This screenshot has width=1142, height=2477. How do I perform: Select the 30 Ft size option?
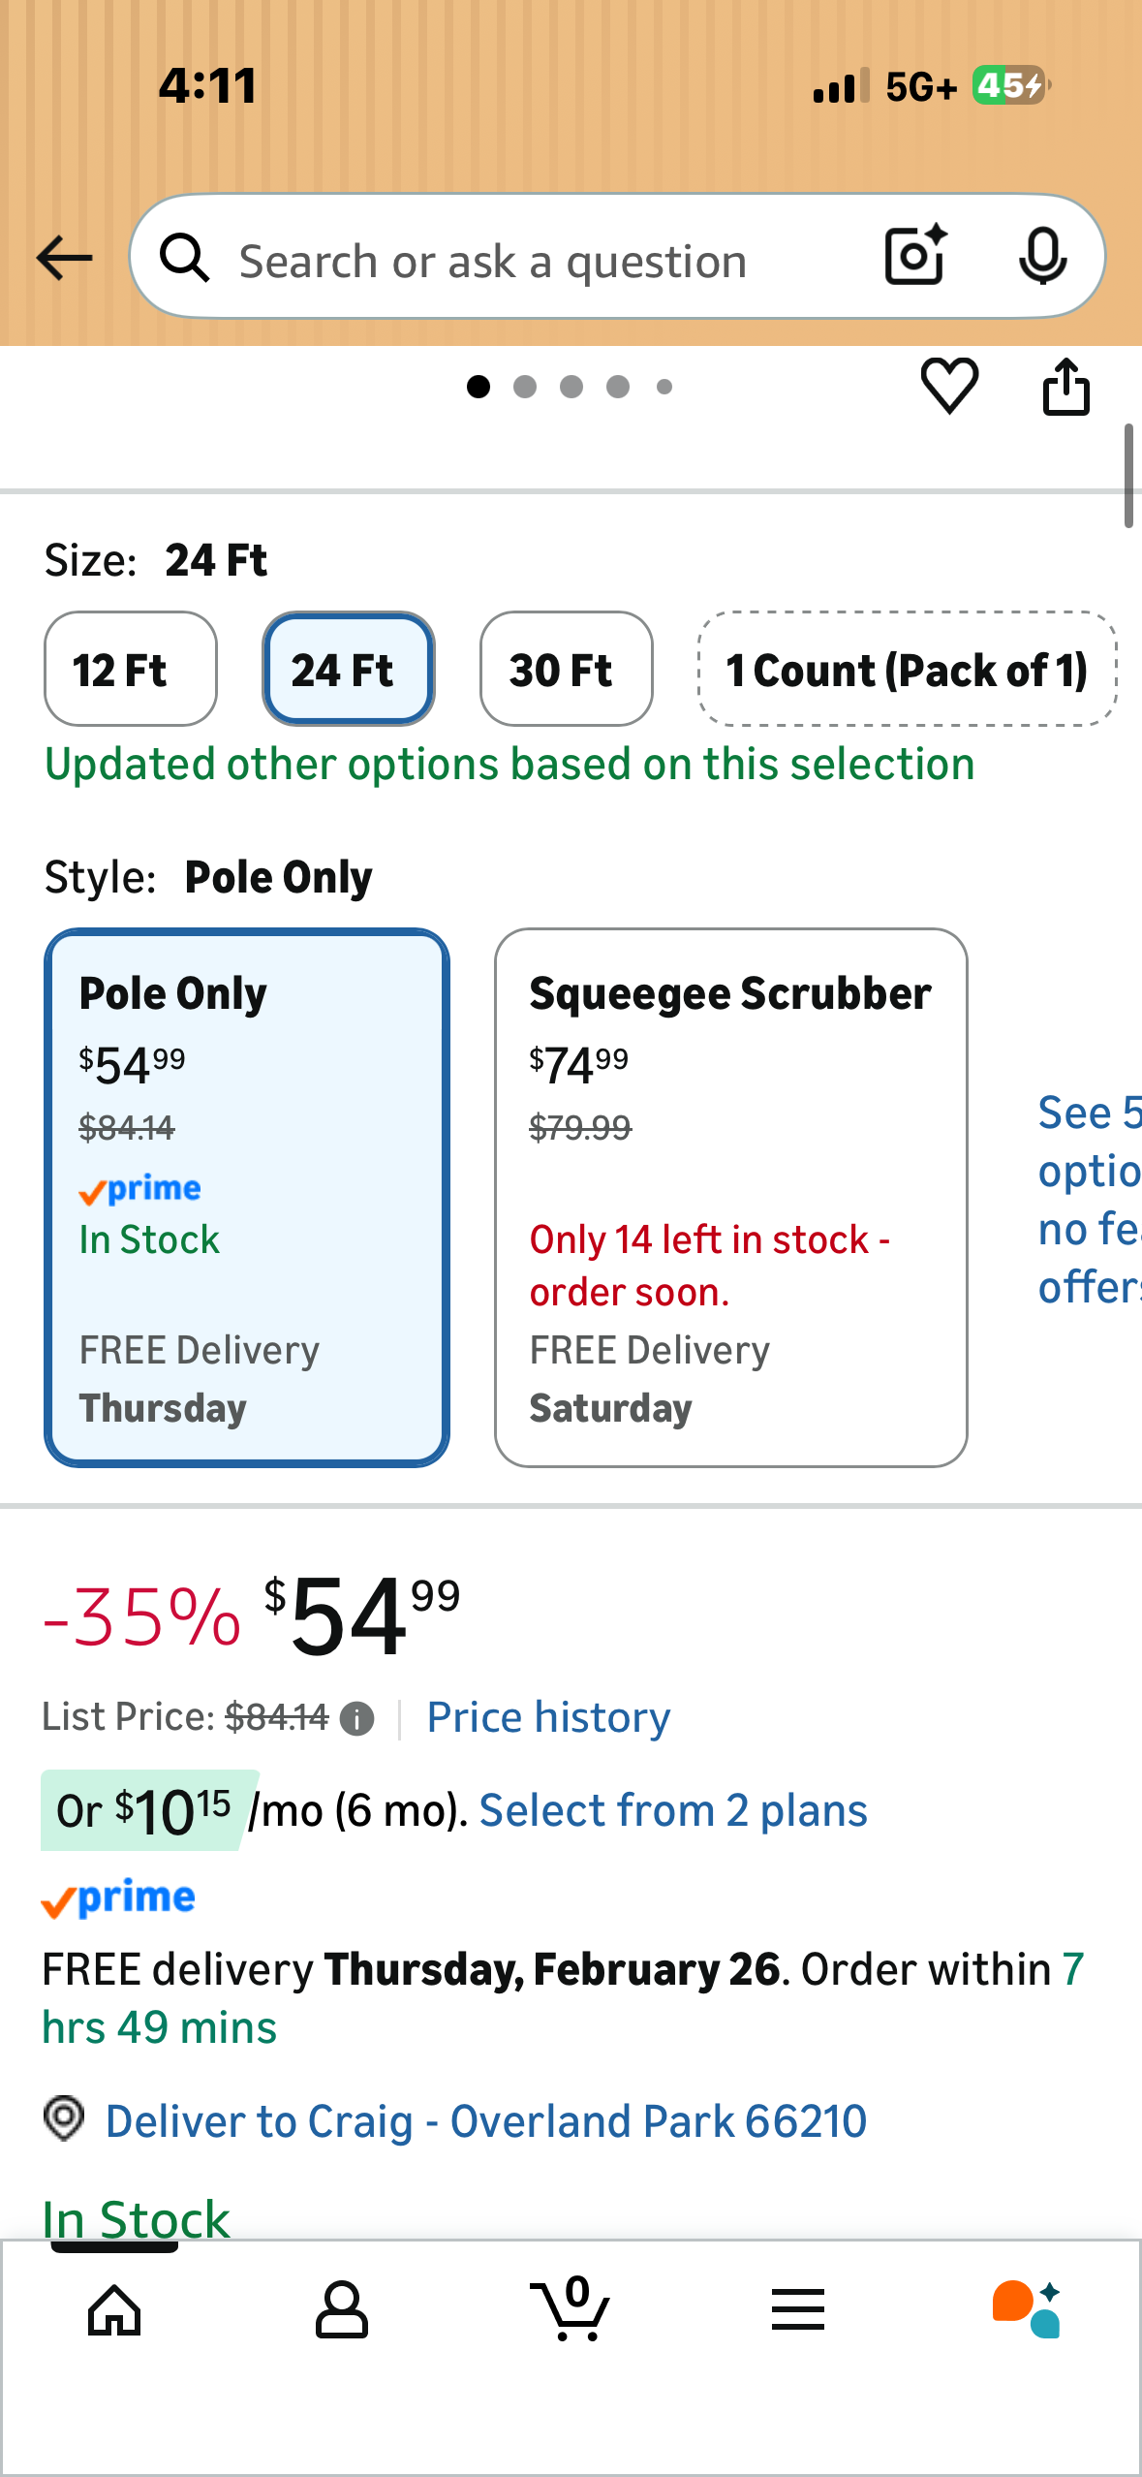[x=566, y=669]
